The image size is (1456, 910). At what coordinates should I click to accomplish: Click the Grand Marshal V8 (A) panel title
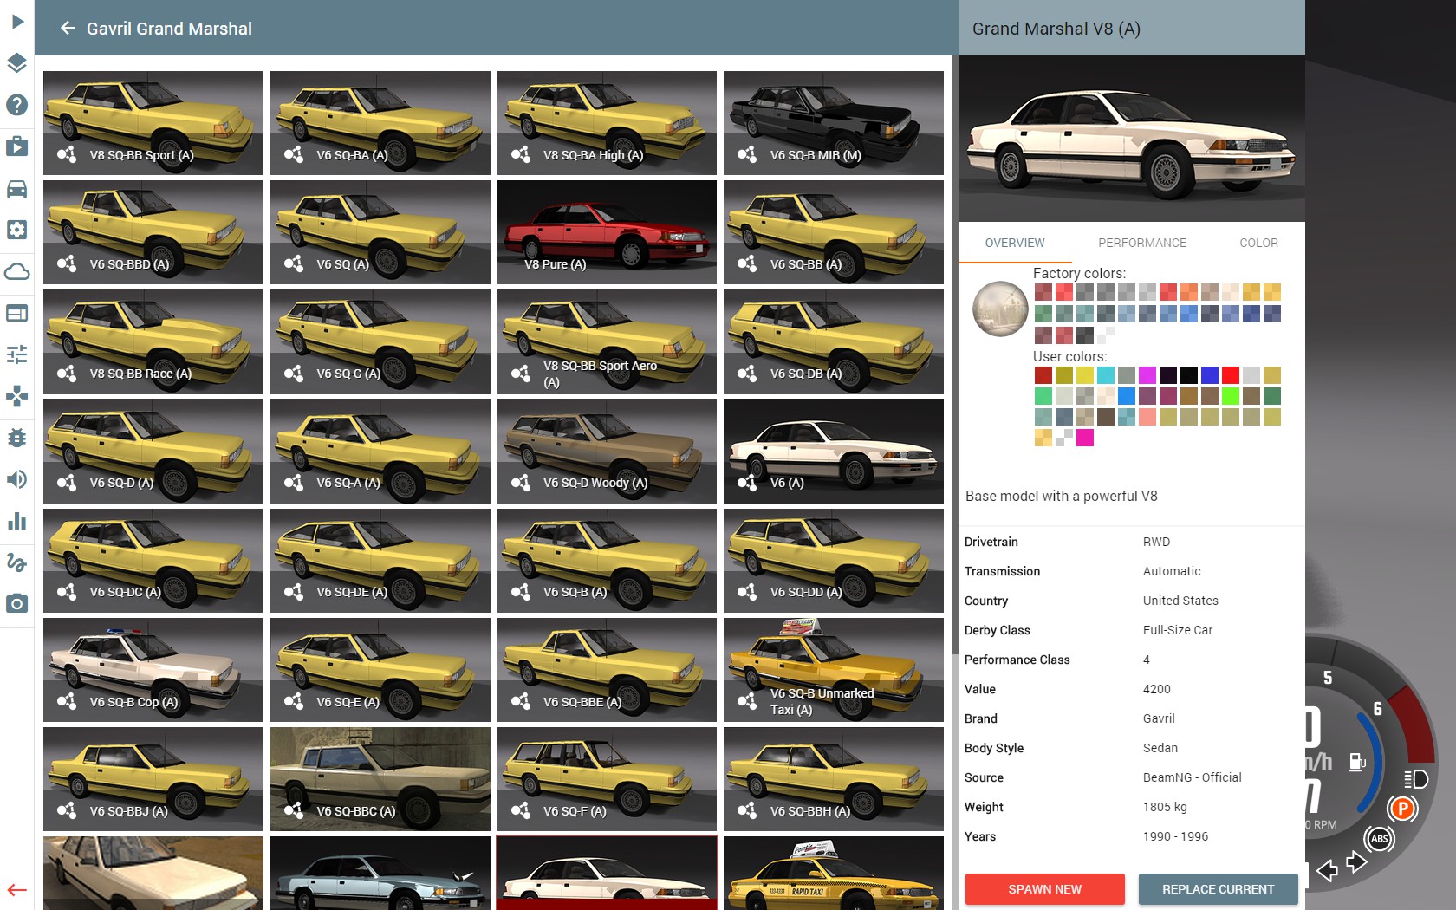pos(1056,29)
